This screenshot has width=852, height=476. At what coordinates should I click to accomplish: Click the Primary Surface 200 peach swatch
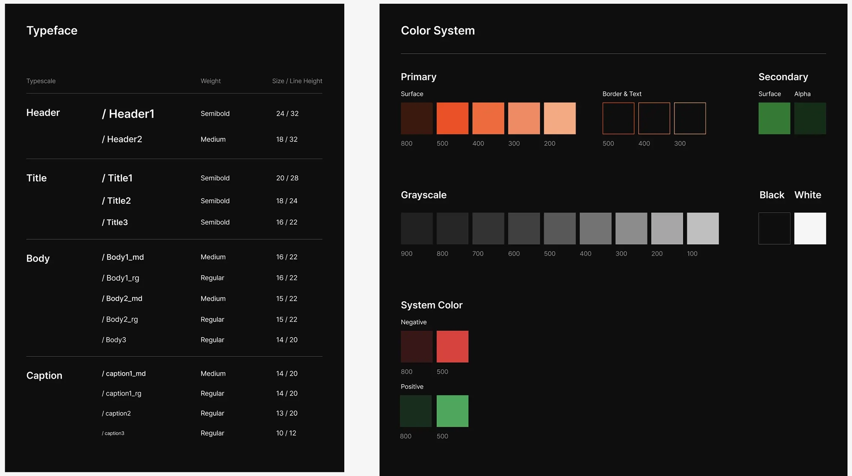click(x=560, y=118)
